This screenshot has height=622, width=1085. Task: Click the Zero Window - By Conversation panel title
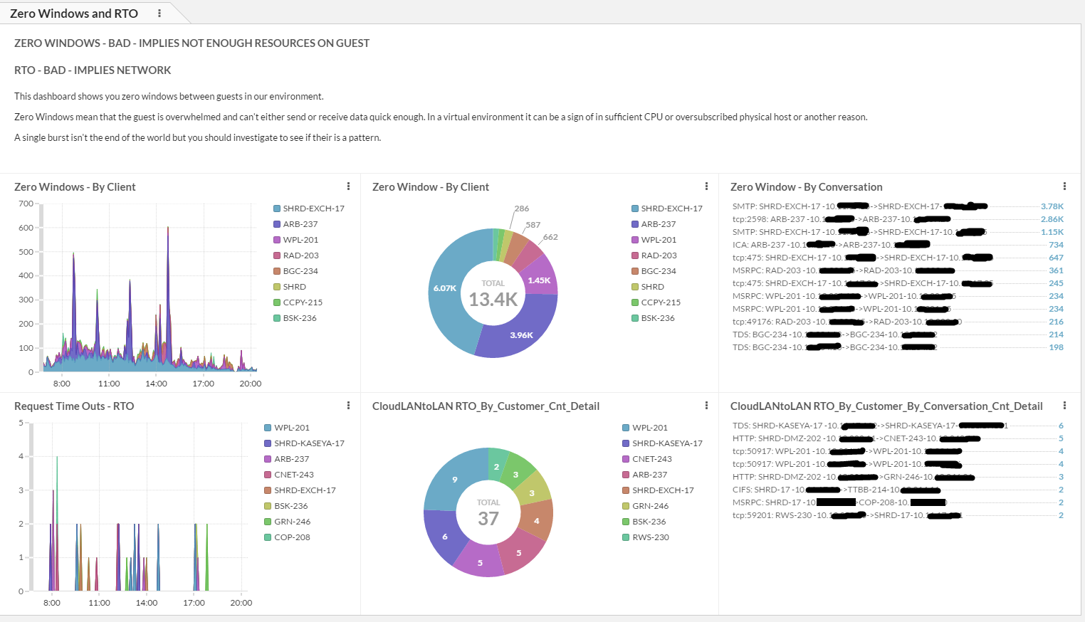coord(806,186)
